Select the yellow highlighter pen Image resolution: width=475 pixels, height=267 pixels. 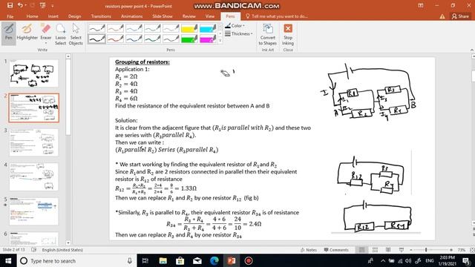point(189,29)
